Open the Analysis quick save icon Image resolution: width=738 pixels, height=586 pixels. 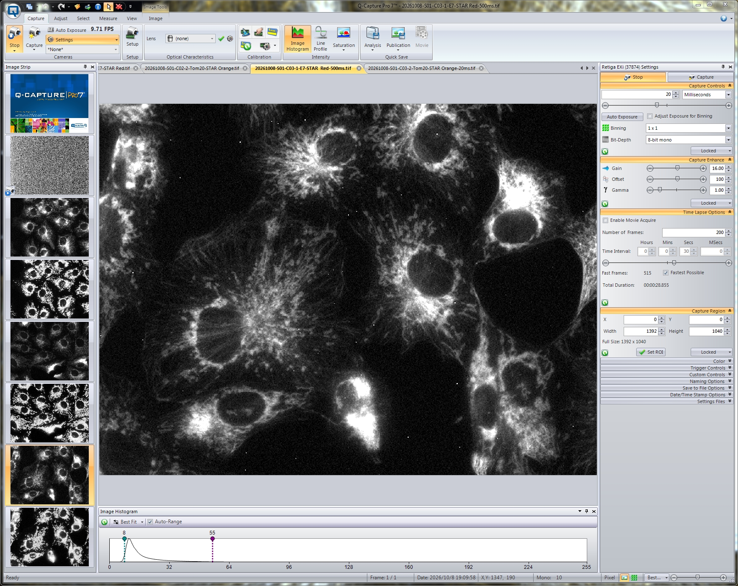coord(372,39)
